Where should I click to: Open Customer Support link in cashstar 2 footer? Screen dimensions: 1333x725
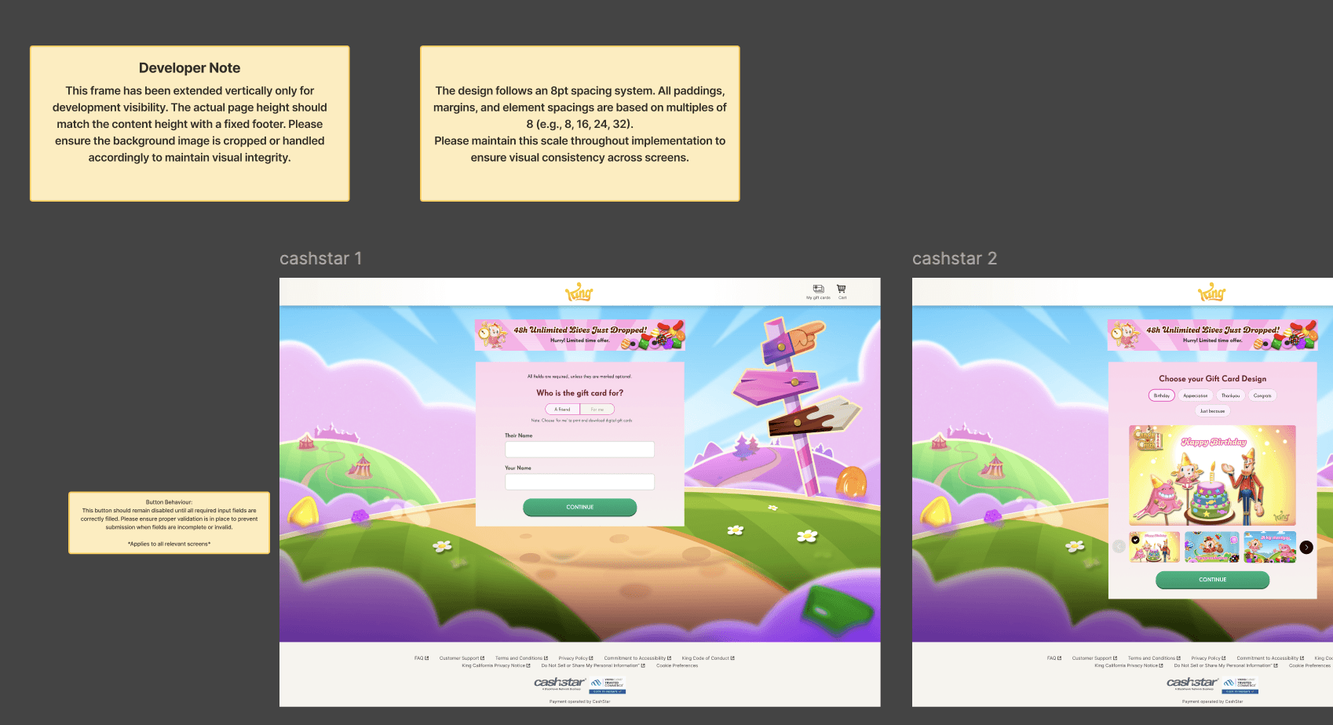1094,658
